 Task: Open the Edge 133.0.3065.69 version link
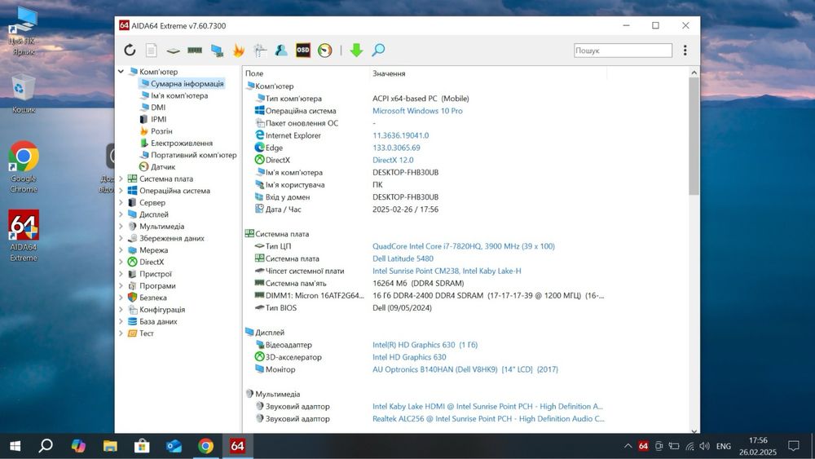396,148
